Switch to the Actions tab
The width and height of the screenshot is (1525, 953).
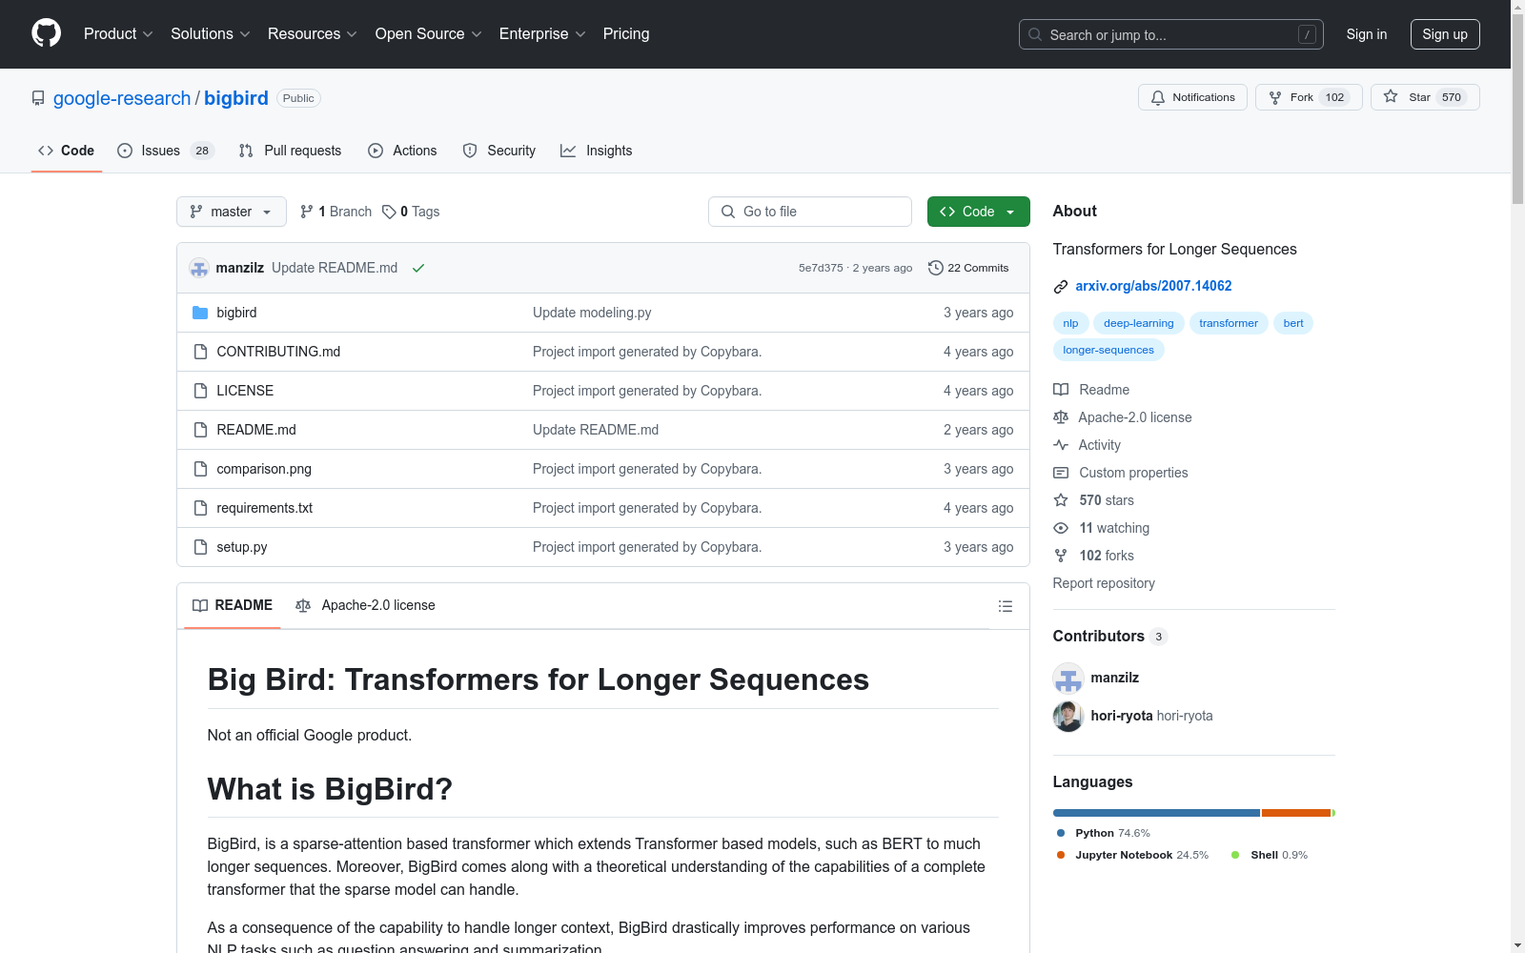tap(402, 151)
